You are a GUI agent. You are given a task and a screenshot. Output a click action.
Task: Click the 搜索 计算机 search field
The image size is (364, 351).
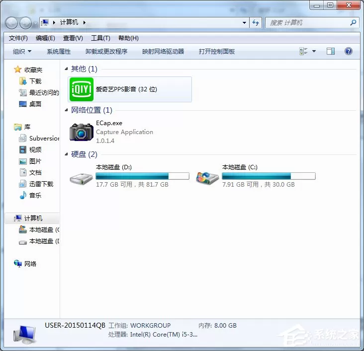click(x=308, y=22)
